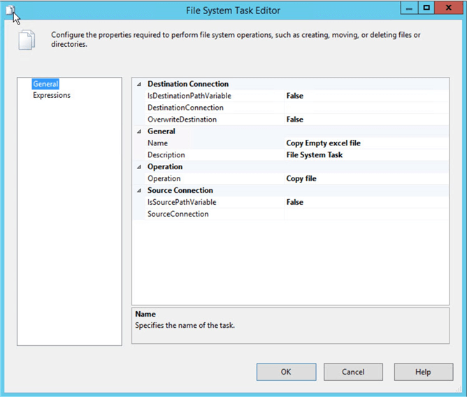Click the 'Source Connection' category header
Viewport: 467px width, 397px height.
(x=180, y=190)
